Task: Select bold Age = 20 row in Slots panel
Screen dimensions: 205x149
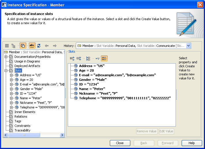Action: 86,70
